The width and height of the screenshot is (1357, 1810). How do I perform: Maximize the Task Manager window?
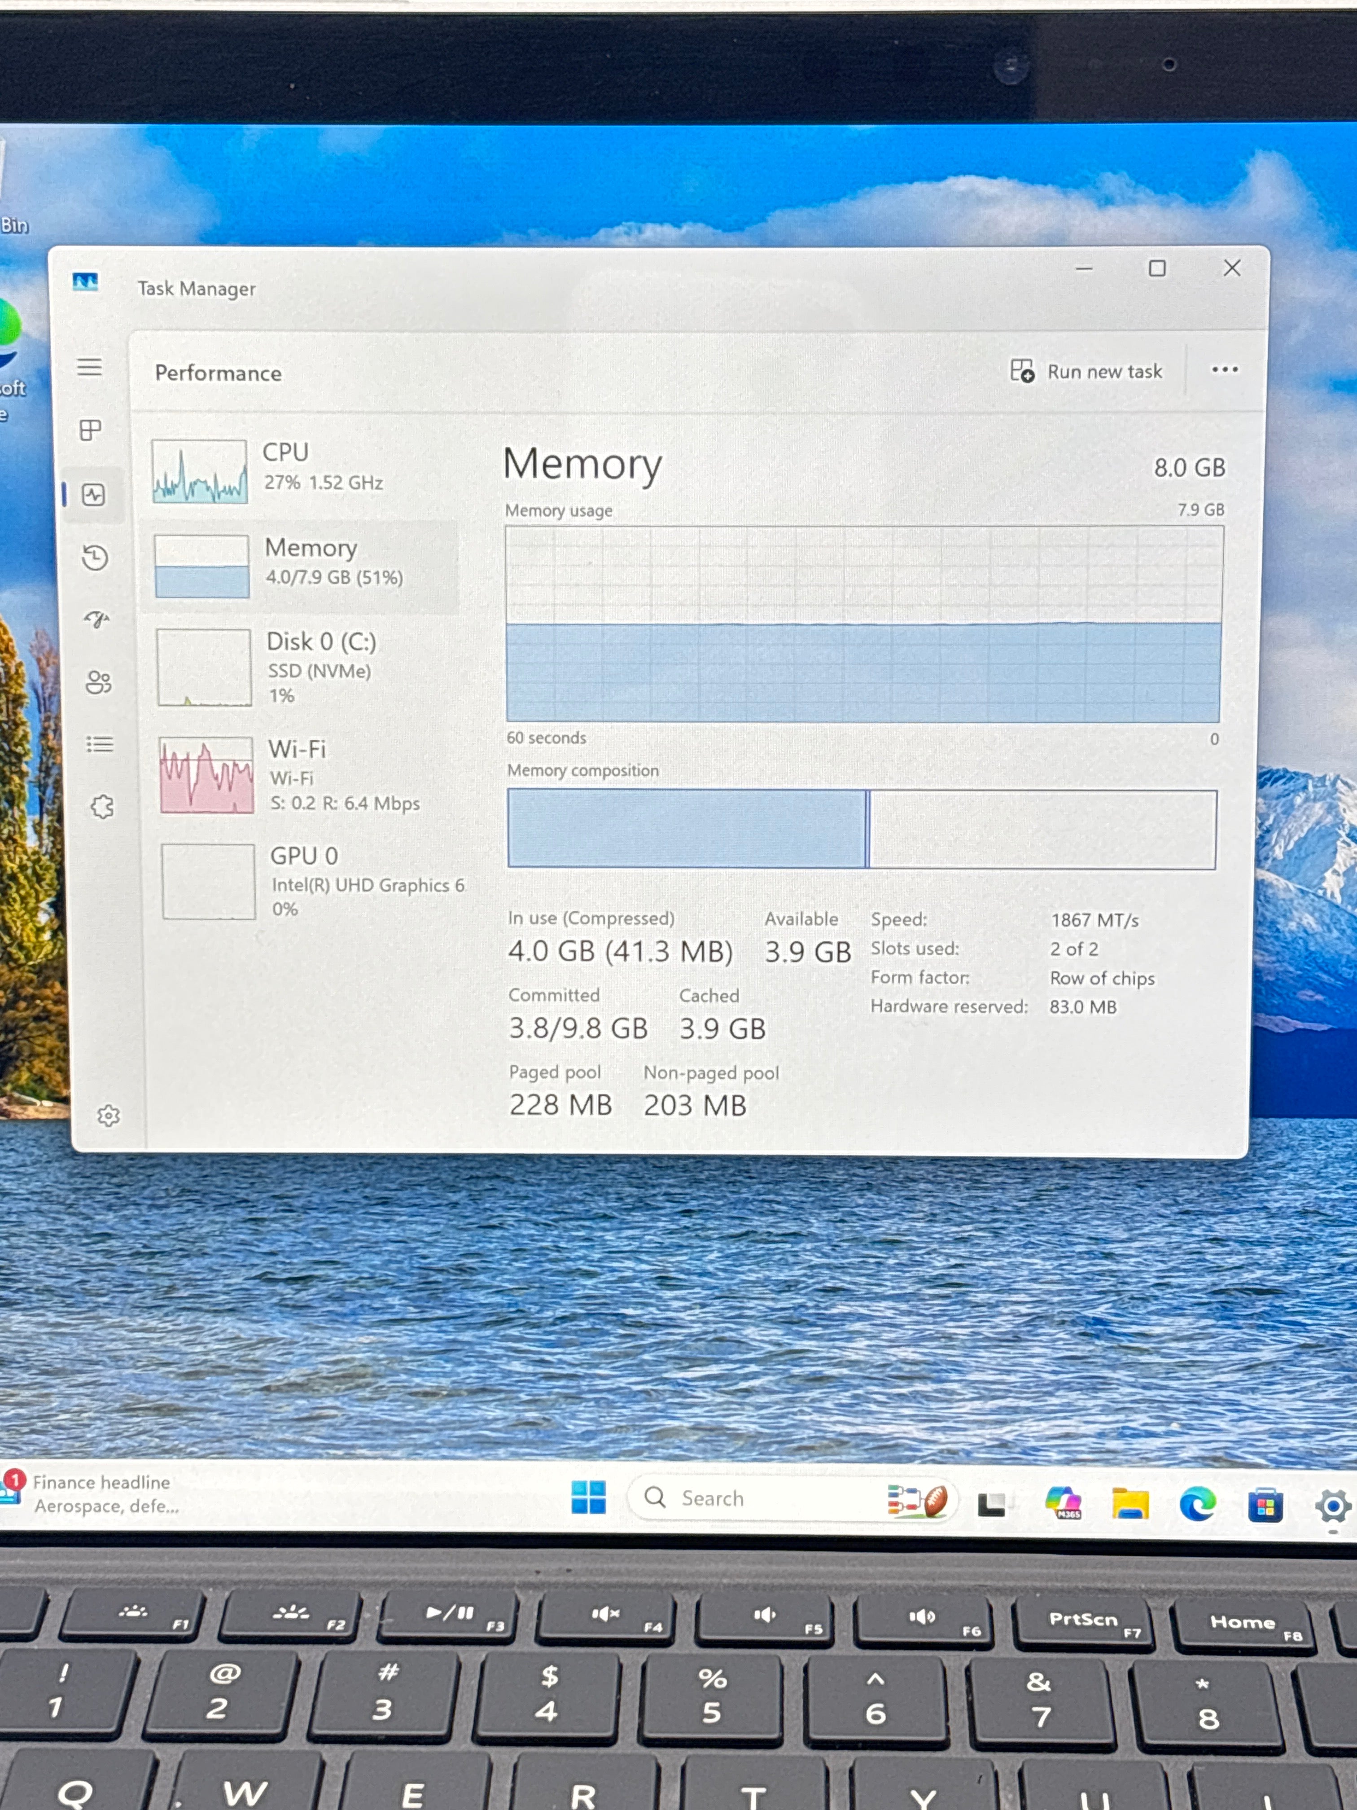tap(1156, 268)
